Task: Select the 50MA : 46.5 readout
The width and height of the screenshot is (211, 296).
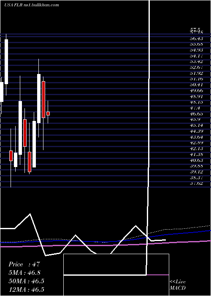Action: [26, 281]
